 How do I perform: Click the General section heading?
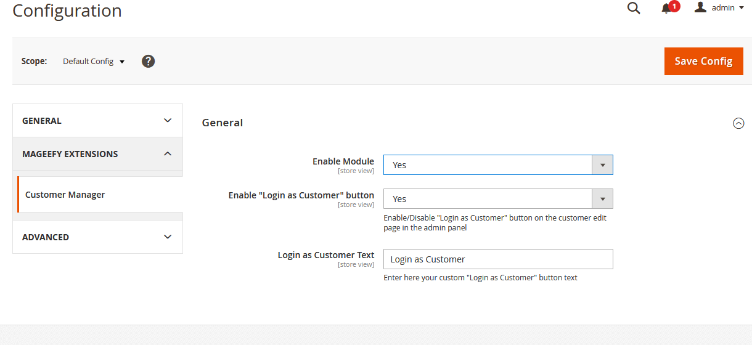coord(223,123)
